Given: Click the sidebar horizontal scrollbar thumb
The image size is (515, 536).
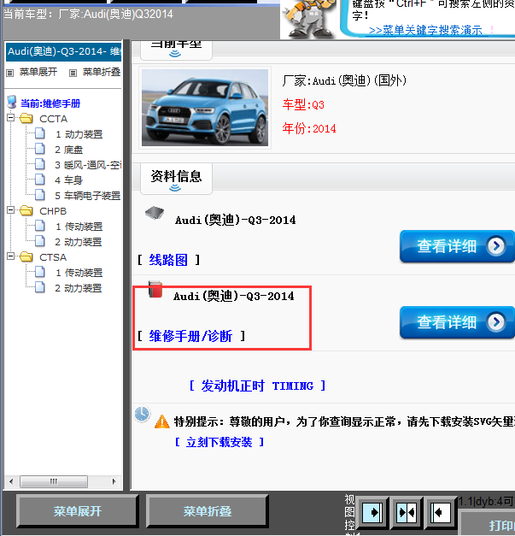Looking at the screenshot, I should tap(54, 481).
